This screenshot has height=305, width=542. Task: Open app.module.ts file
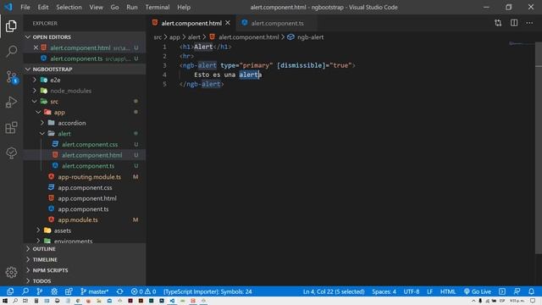(x=85, y=219)
